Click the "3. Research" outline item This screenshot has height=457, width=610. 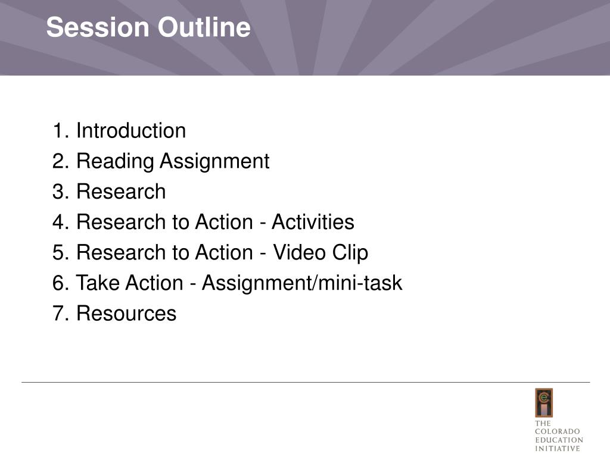tap(109, 191)
